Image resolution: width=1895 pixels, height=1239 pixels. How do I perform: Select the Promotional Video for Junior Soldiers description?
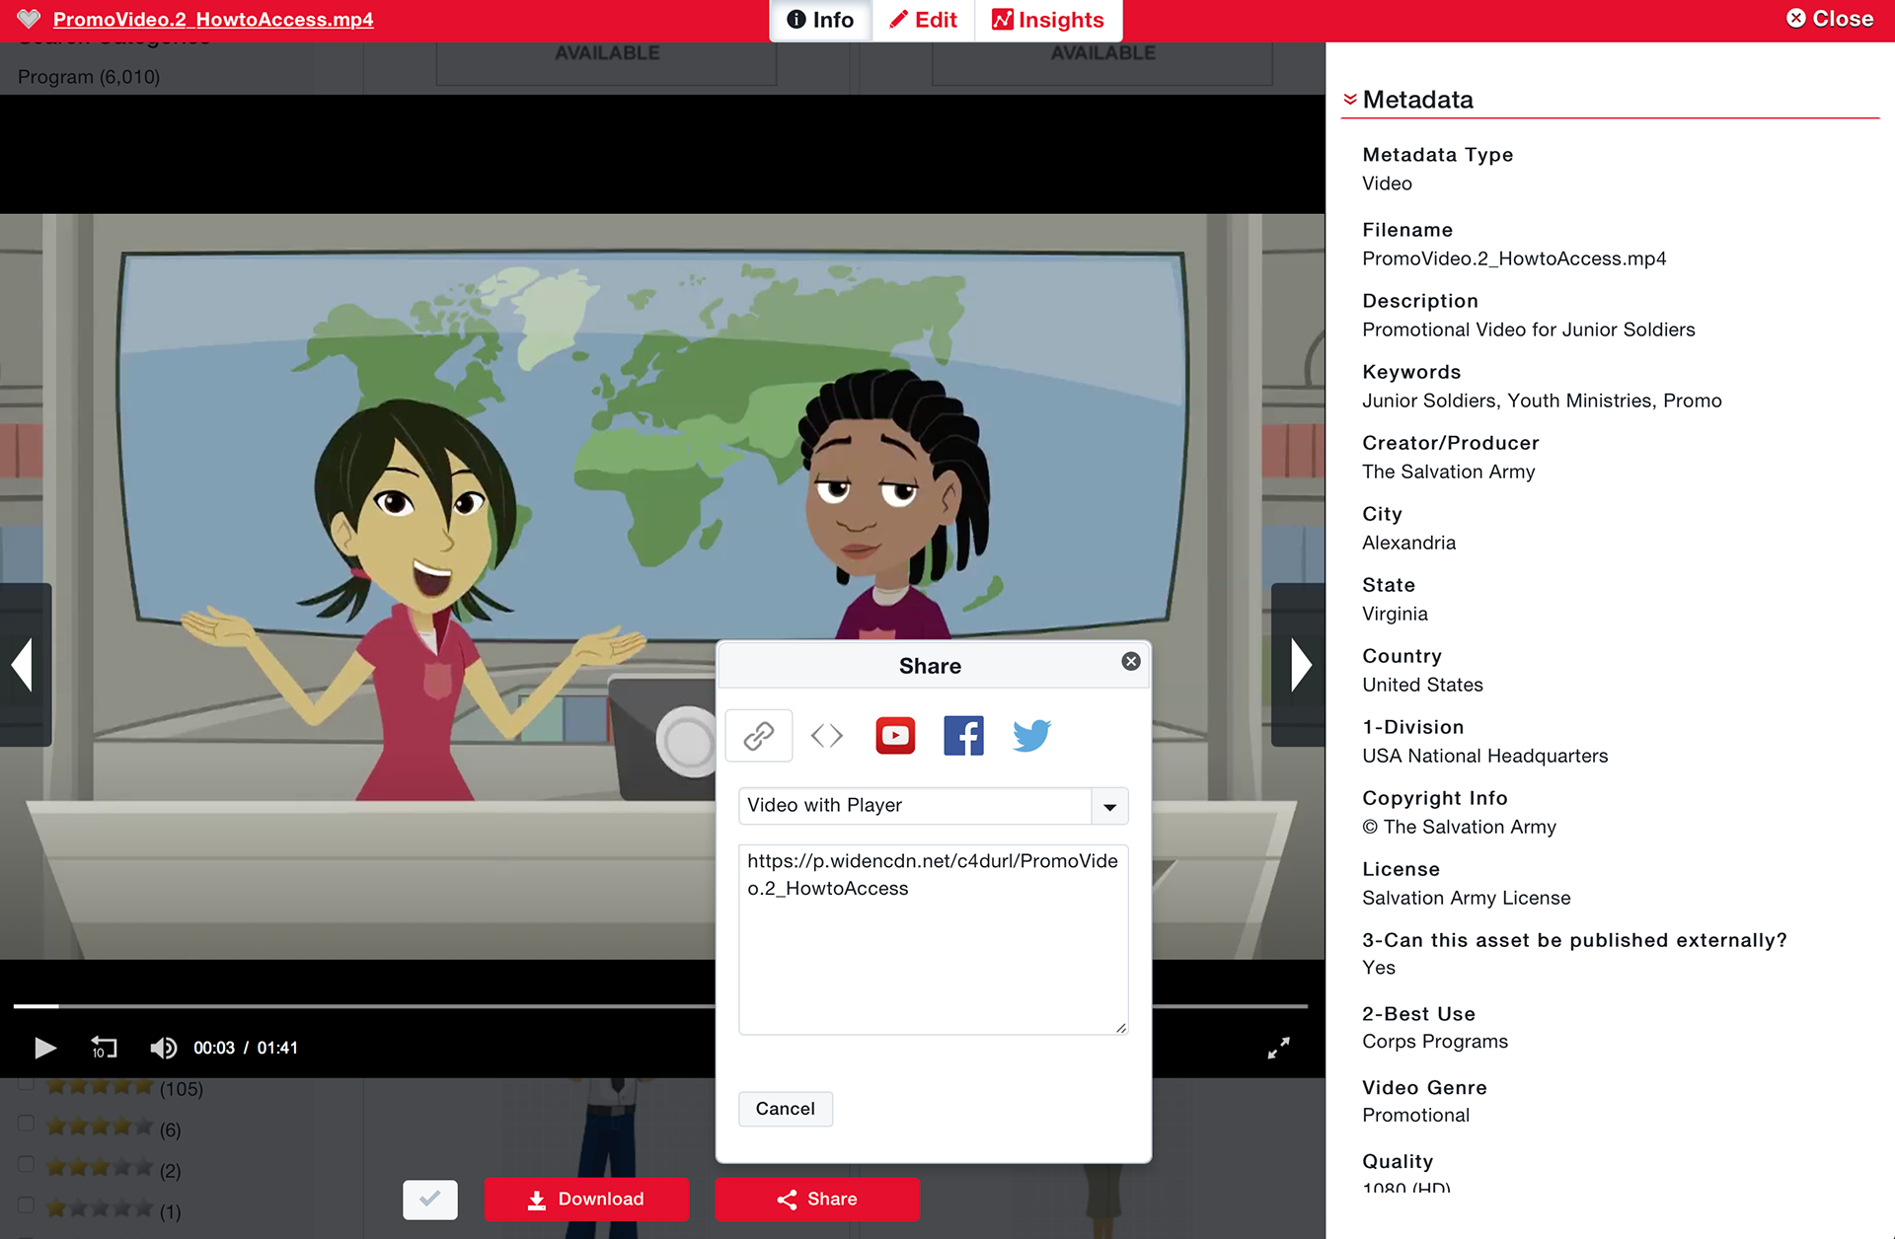point(1529,329)
